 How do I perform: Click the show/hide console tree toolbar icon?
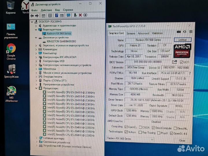[43, 16]
